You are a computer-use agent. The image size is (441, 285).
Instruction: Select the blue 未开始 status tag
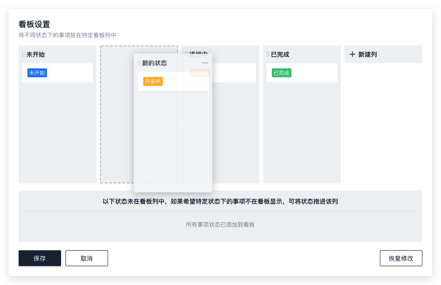point(37,73)
